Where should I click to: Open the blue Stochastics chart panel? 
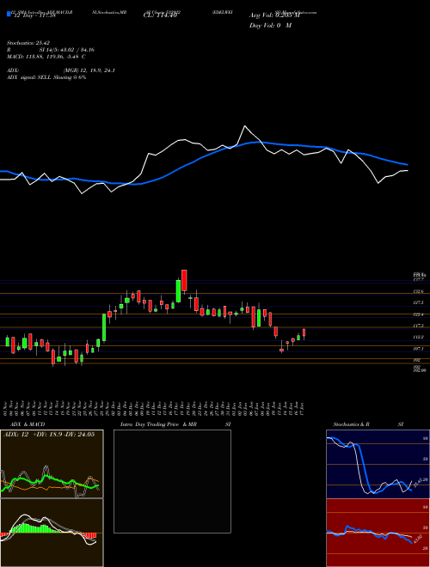coord(378,464)
